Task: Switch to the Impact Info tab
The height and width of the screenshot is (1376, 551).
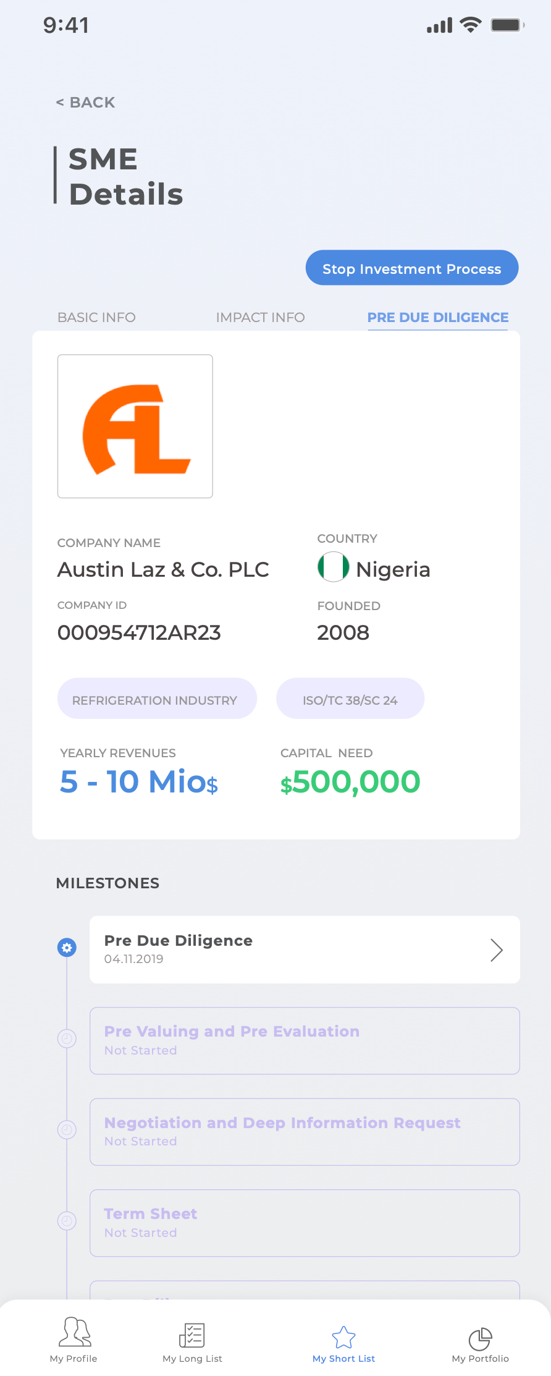Action: (260, 317)
